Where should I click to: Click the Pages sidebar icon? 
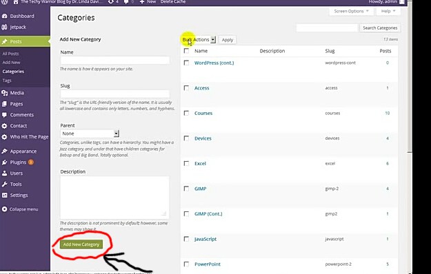[x=4, y=104]
